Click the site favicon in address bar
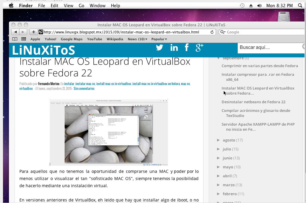The width and height of the screenshot is (306, 203). point(41,32)
